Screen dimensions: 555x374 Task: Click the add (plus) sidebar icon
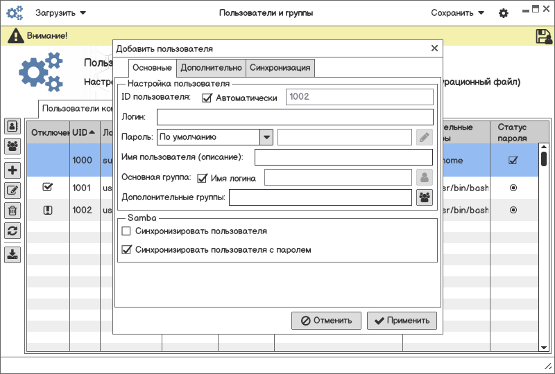12,170
